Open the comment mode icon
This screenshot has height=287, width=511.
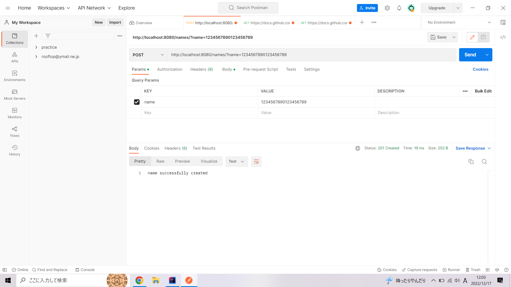click(483, 37)
